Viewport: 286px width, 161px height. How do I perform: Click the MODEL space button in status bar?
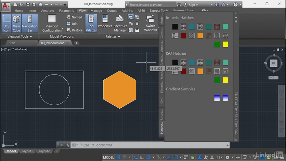tap(108, 157)
